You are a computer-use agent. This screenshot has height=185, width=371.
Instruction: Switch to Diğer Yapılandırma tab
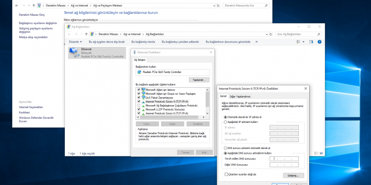240,97
